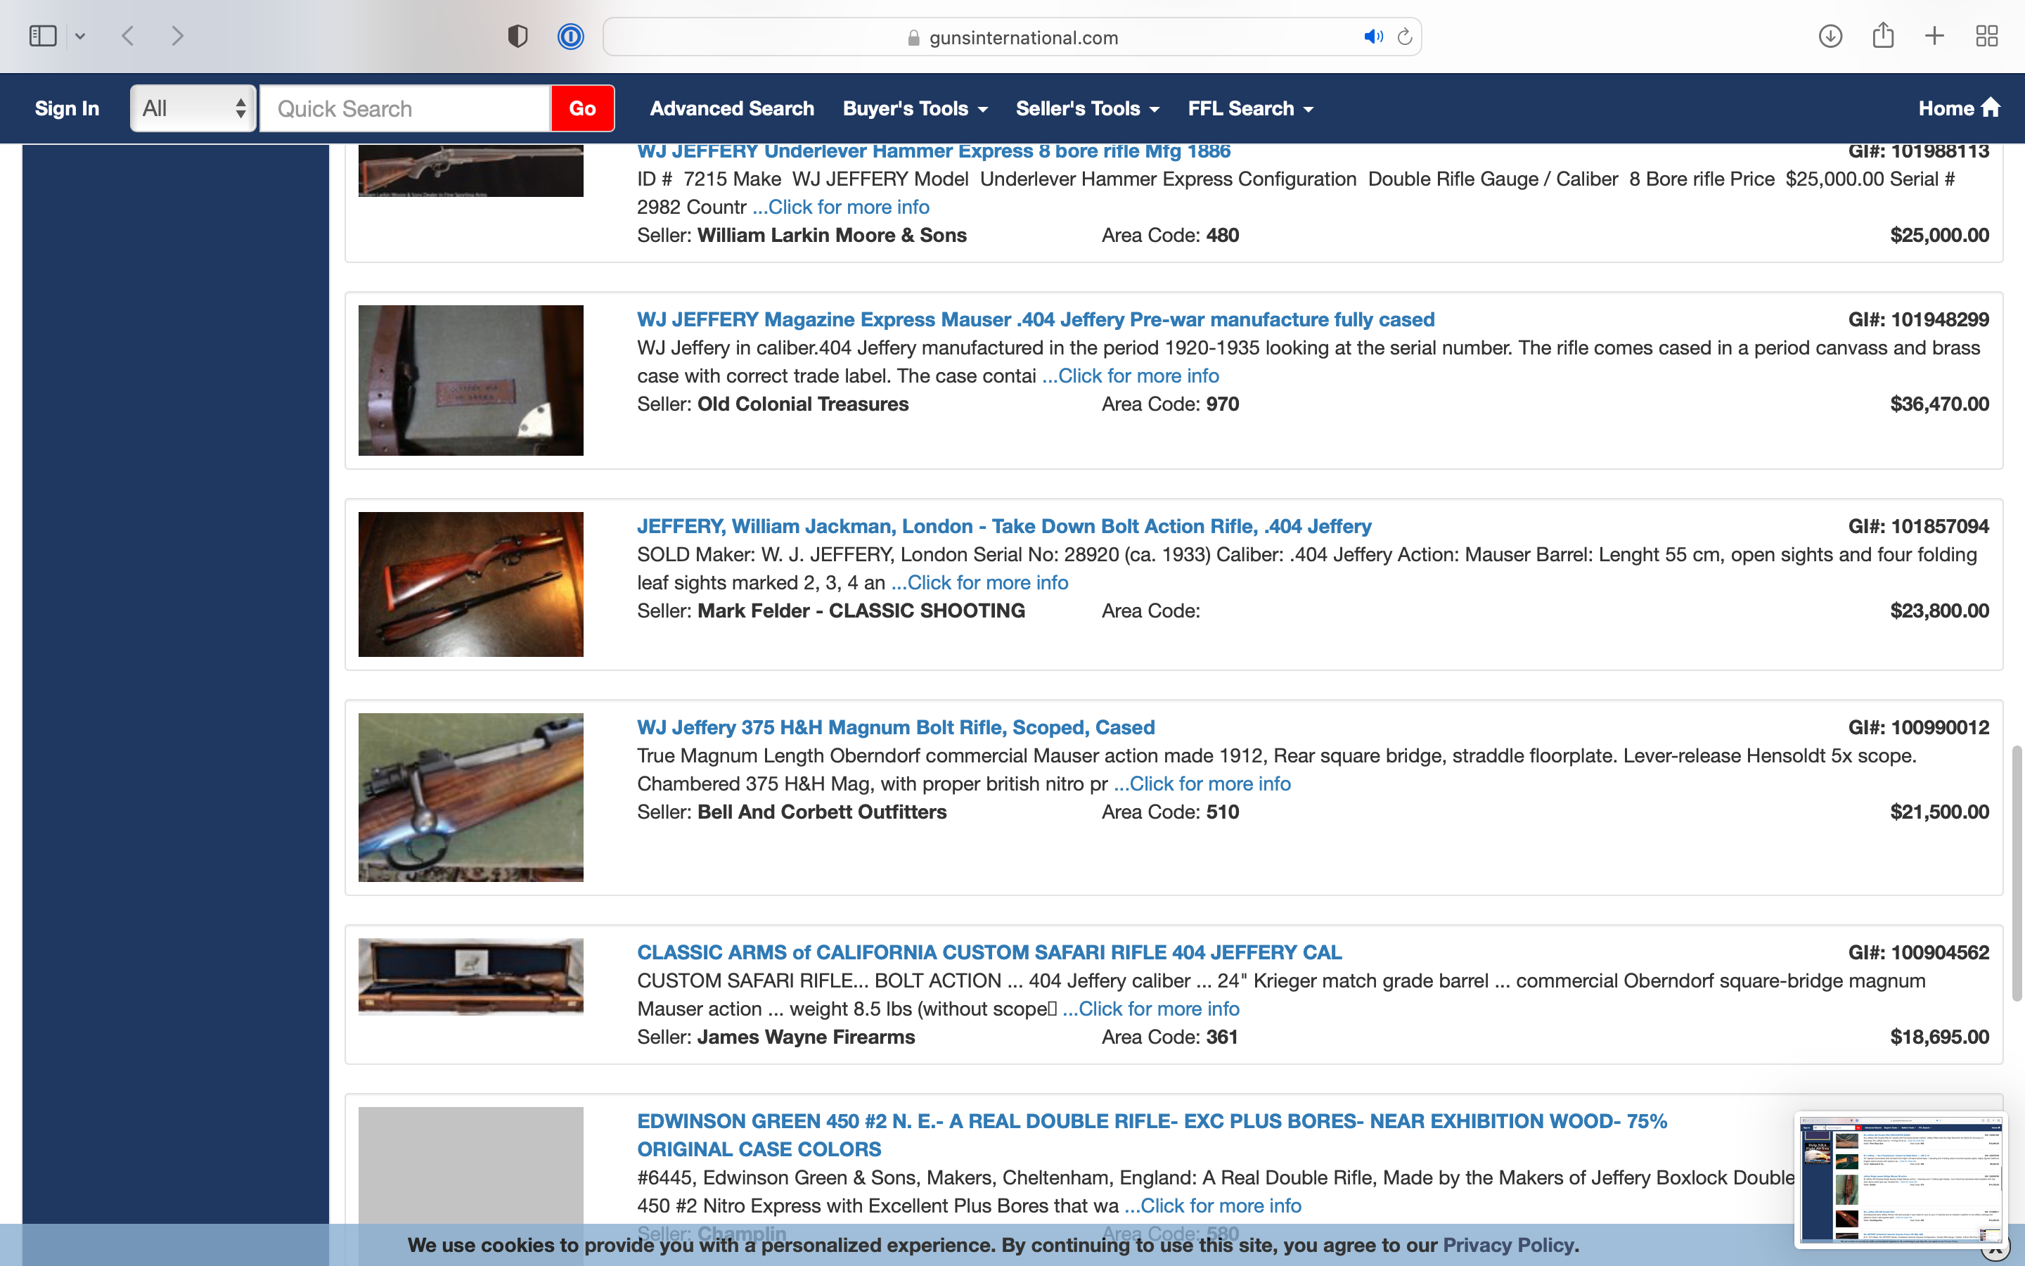Open a new tab with plus icon
The width and height of the screenshot is (2025, 1266).
(1934, 36)
